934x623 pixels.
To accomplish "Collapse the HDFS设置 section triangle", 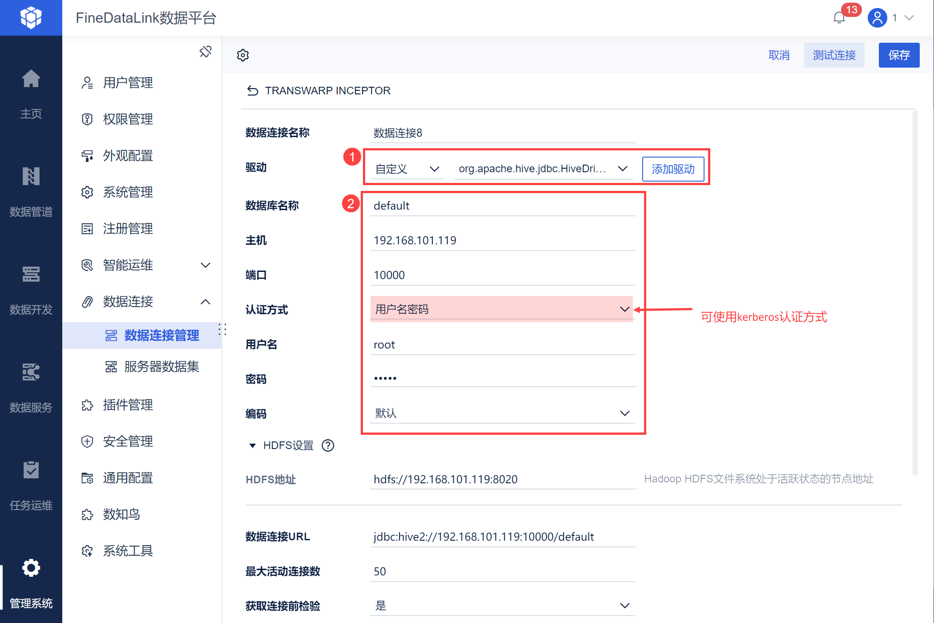I will point(253,445).
